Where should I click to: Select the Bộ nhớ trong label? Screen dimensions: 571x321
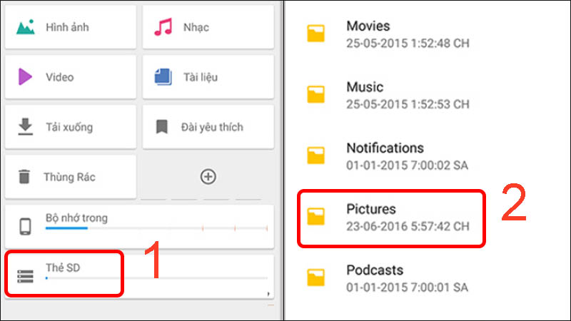(x=76, y=218)
